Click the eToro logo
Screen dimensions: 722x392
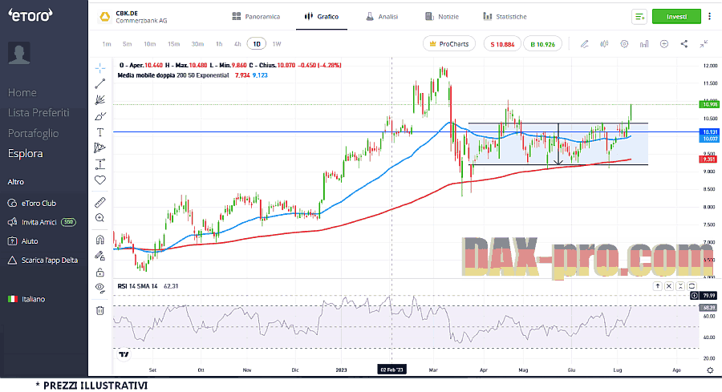[30, 15]
